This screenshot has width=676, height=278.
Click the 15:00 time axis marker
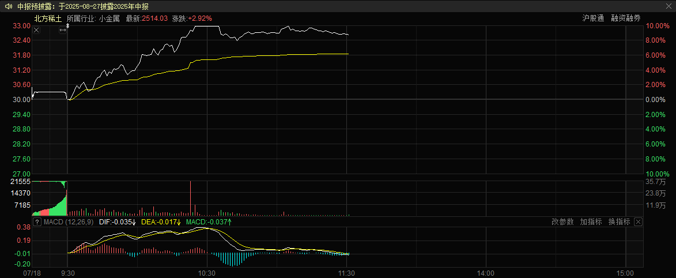(625, 273)
